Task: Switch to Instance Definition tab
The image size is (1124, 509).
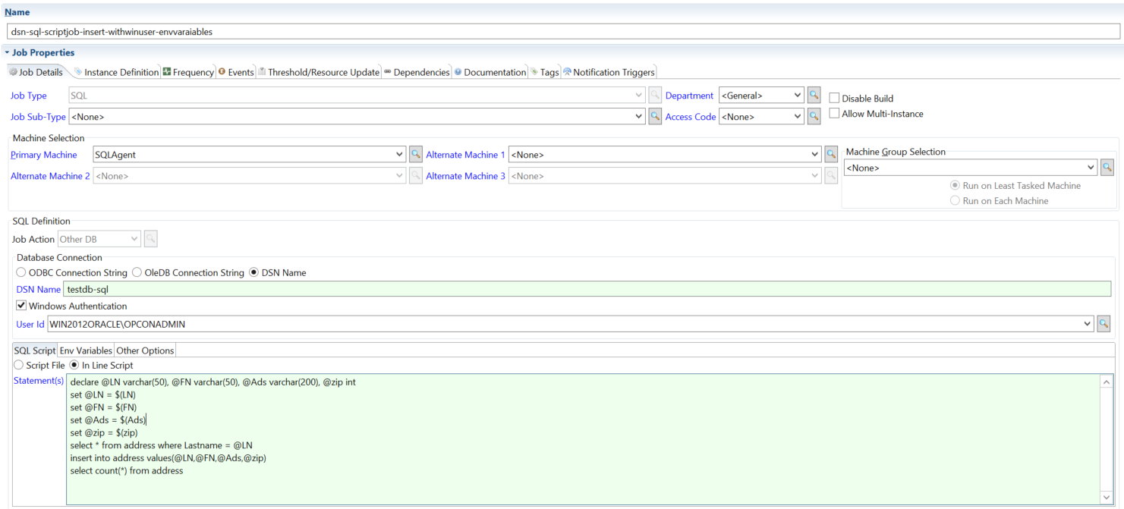Action: (x=116, y=72)
